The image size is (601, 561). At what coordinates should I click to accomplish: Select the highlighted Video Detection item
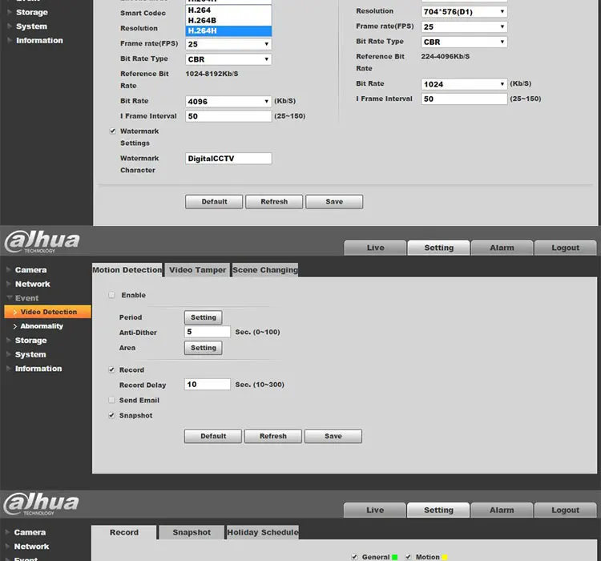click(x=48, y=312)
